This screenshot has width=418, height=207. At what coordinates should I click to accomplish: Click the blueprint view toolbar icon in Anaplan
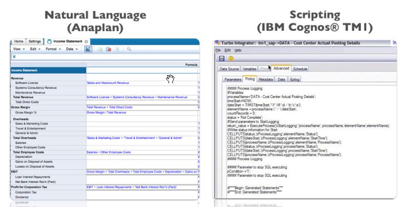pyautogui.click(x=88, y=49)
